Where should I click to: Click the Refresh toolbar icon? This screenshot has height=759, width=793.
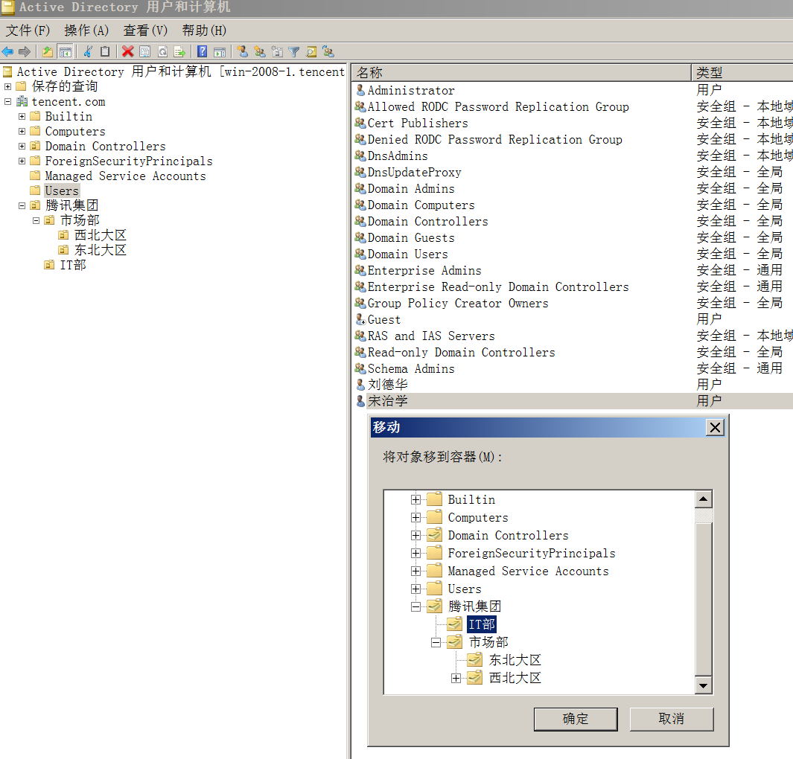163,51
